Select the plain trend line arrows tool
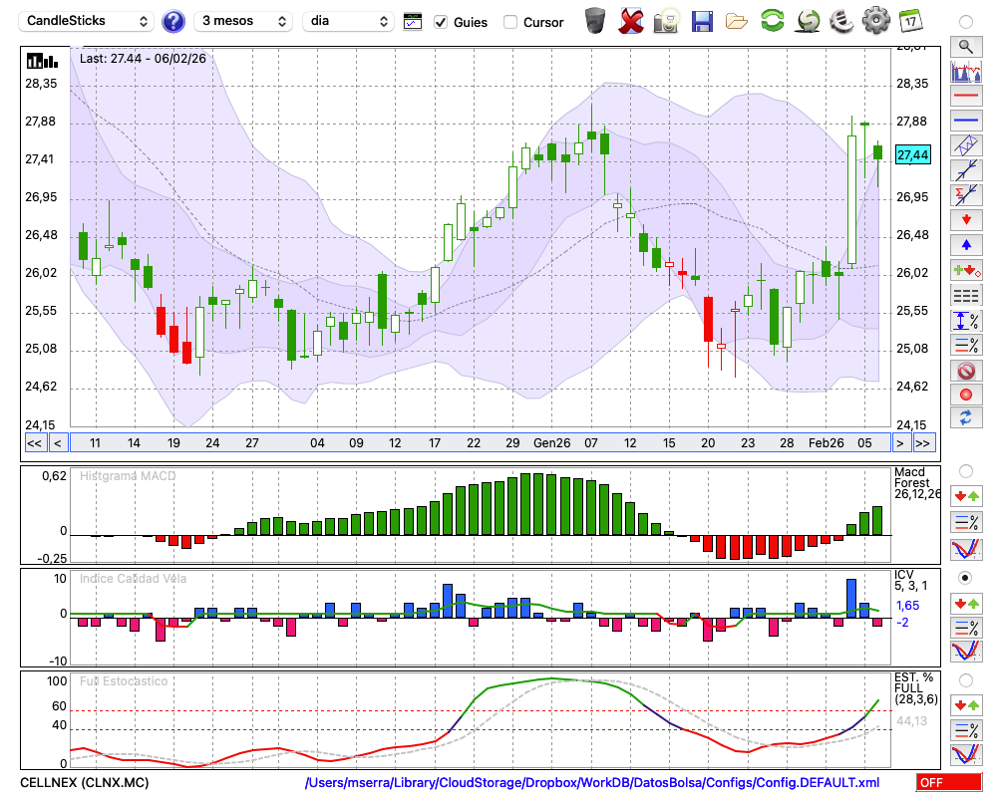Image resolution: width=997 pixels, height=797 pixels. coord(966,170)
